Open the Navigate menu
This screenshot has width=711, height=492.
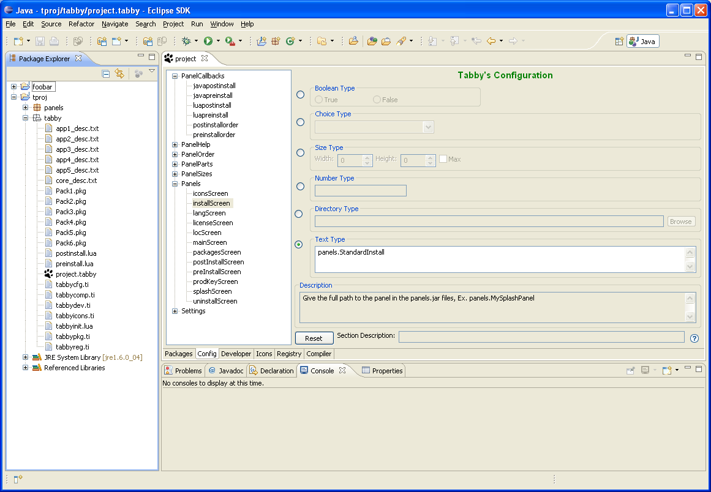point(115,24)
